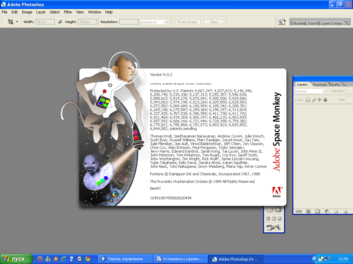Open the resolution units dropdown
This screenshot has height=264, width=353.
tap(155, 22)
